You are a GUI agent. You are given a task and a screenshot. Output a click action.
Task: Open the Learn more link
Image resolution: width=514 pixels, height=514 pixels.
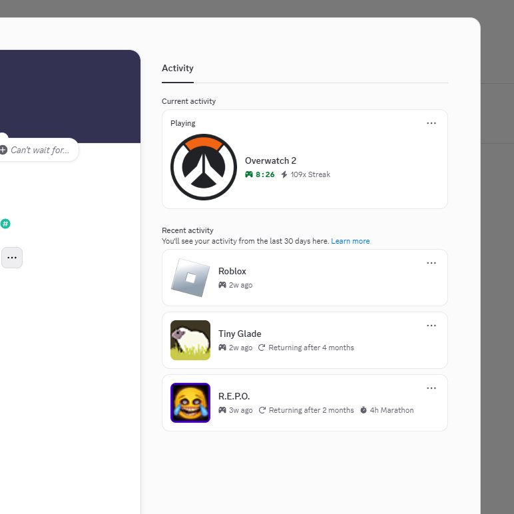pos(350,241)
